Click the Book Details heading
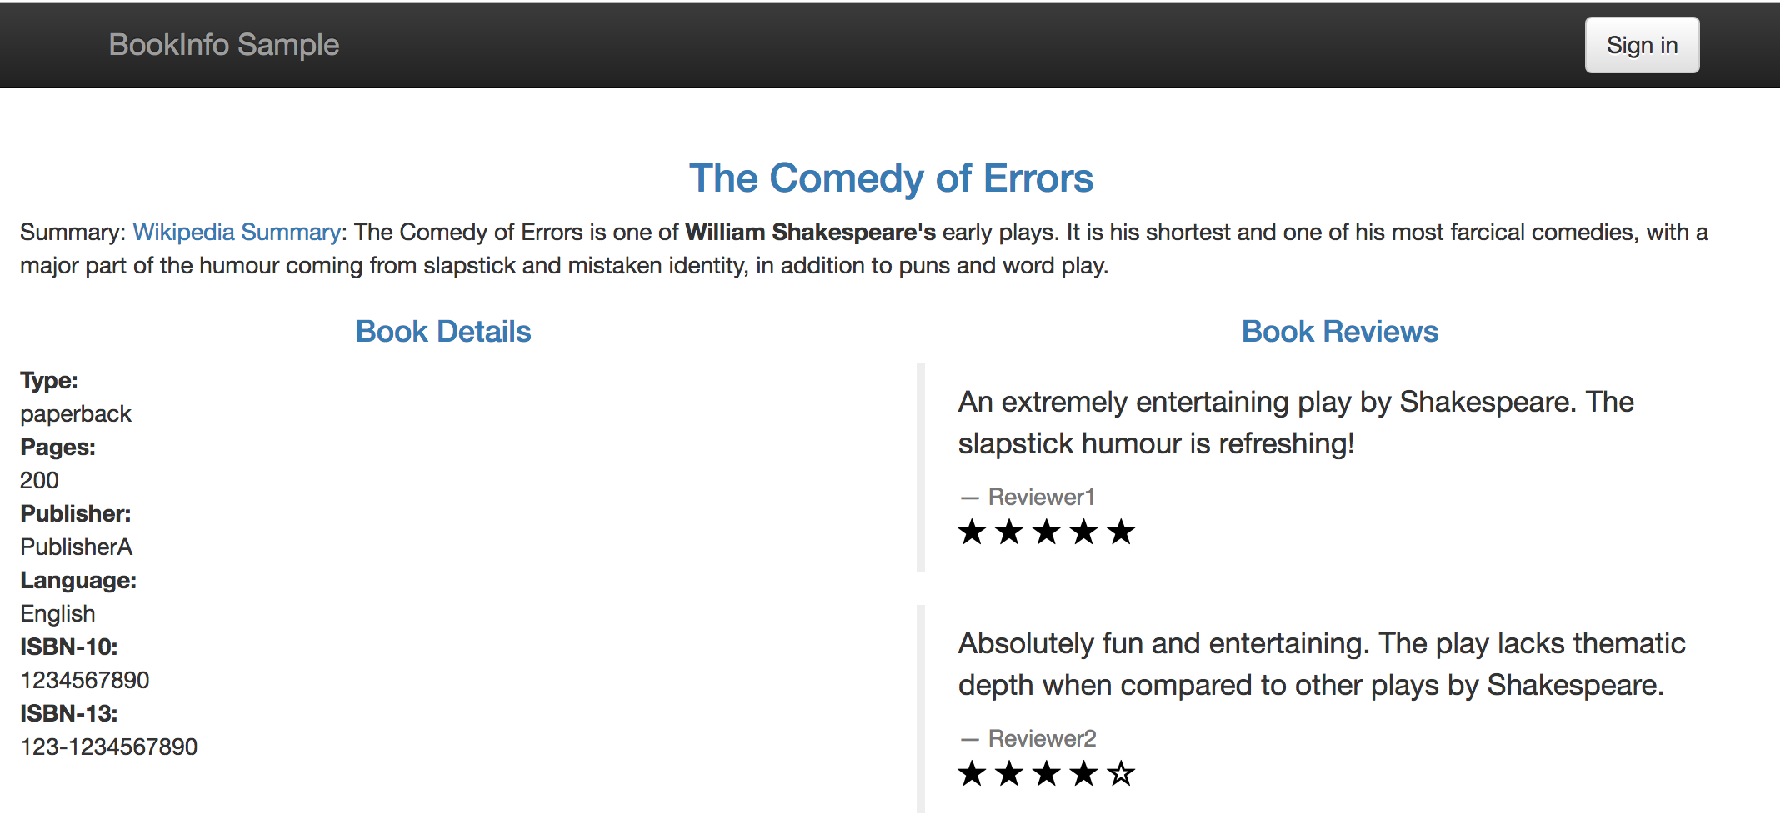Screen dimensions: 1780x825 (443, 332)
